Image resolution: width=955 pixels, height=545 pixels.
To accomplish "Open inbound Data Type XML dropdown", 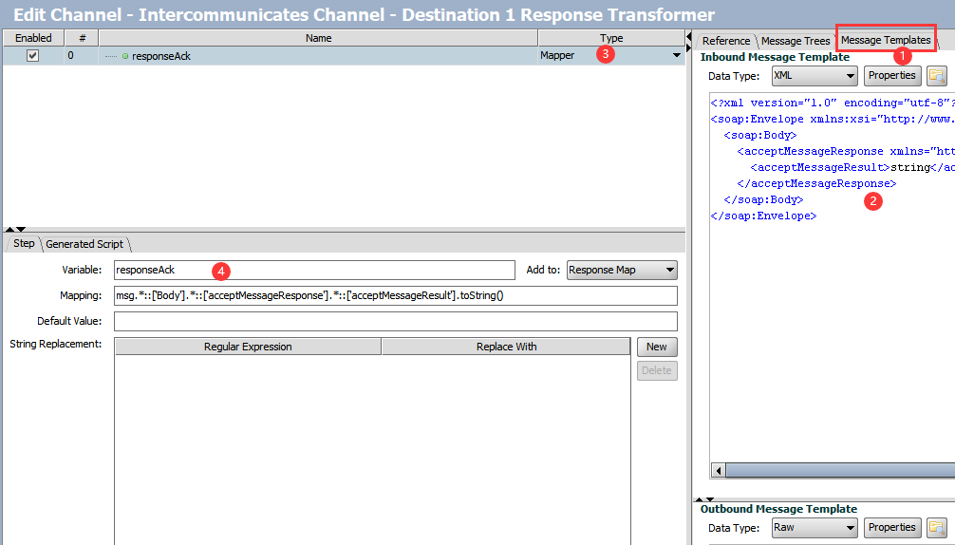I will (x=815, y=76).
